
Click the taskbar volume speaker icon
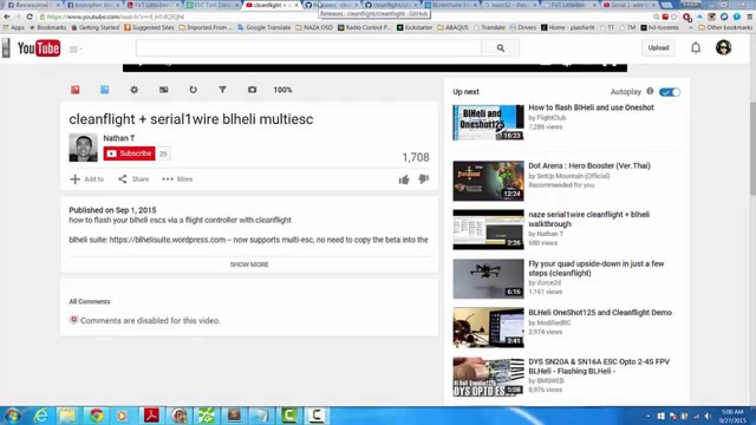[x=708, y=417]
